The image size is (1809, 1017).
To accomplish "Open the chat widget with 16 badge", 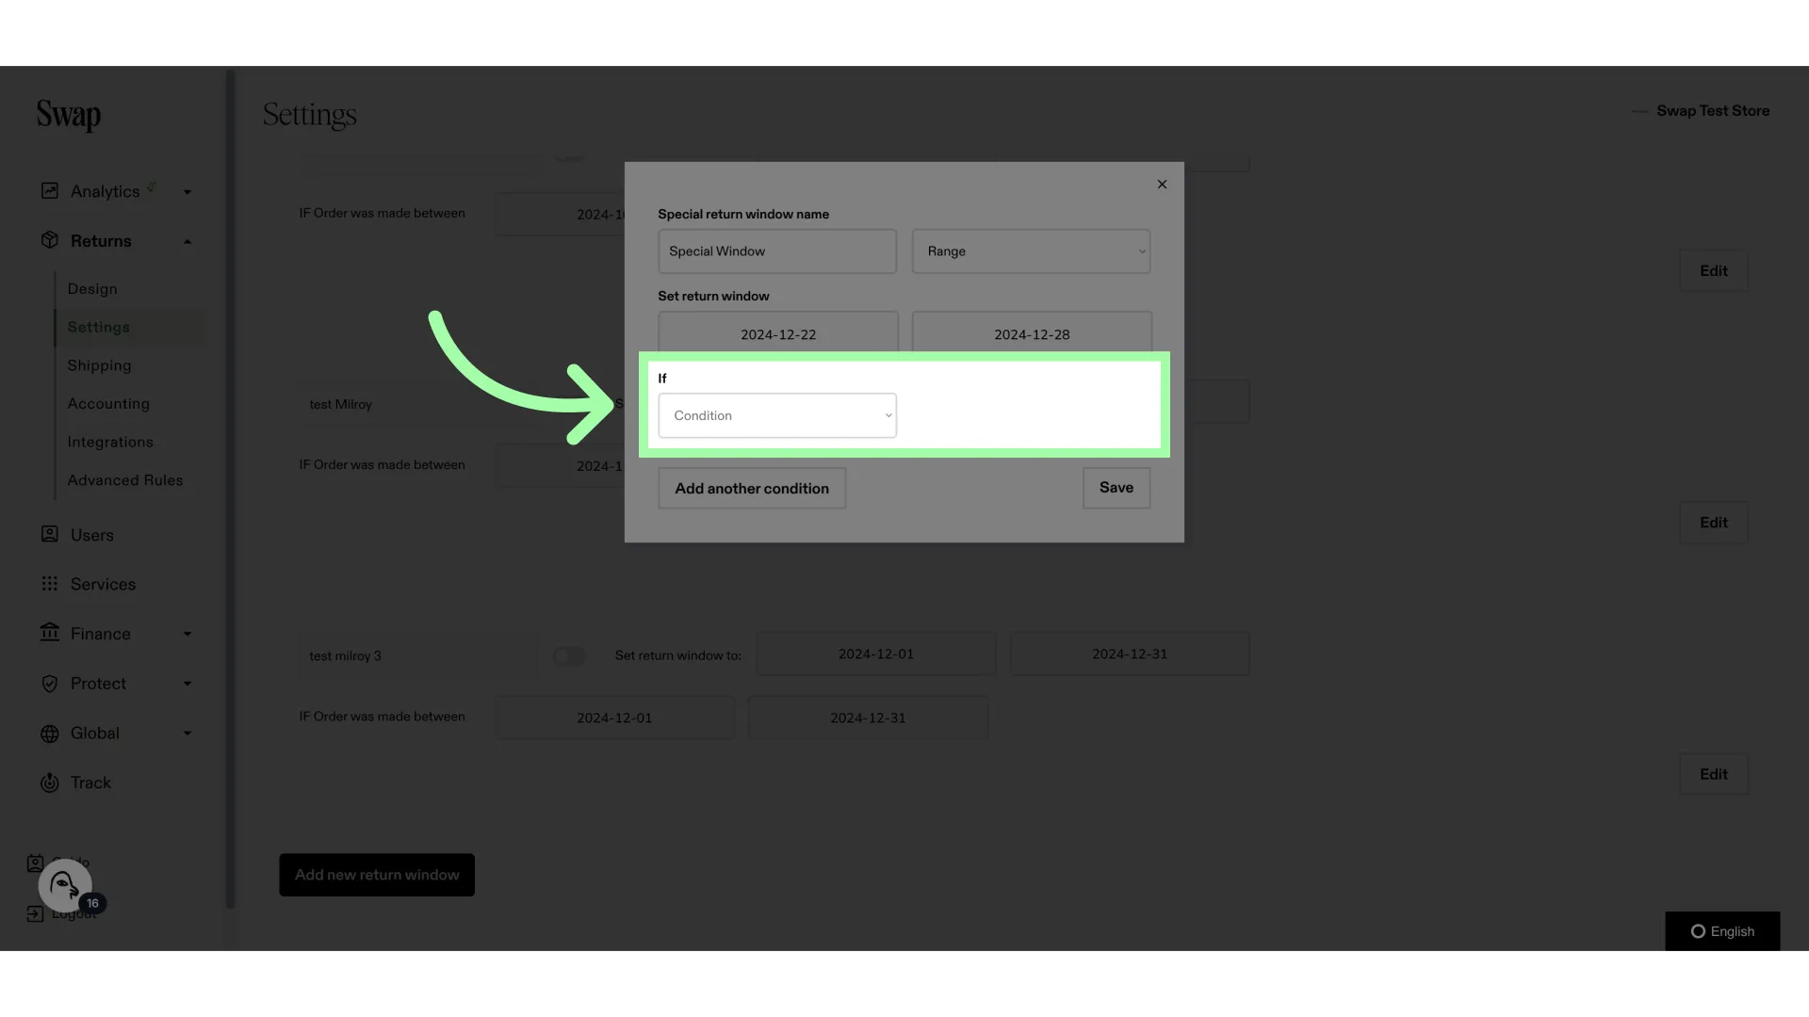I will [65, 885].
